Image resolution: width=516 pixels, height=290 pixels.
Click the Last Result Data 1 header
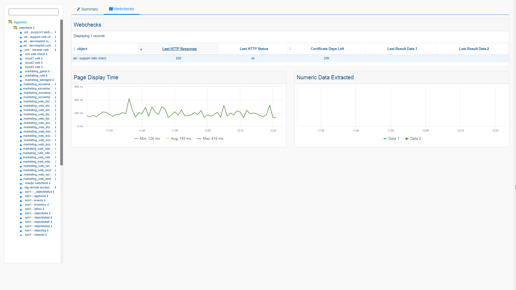402,49
